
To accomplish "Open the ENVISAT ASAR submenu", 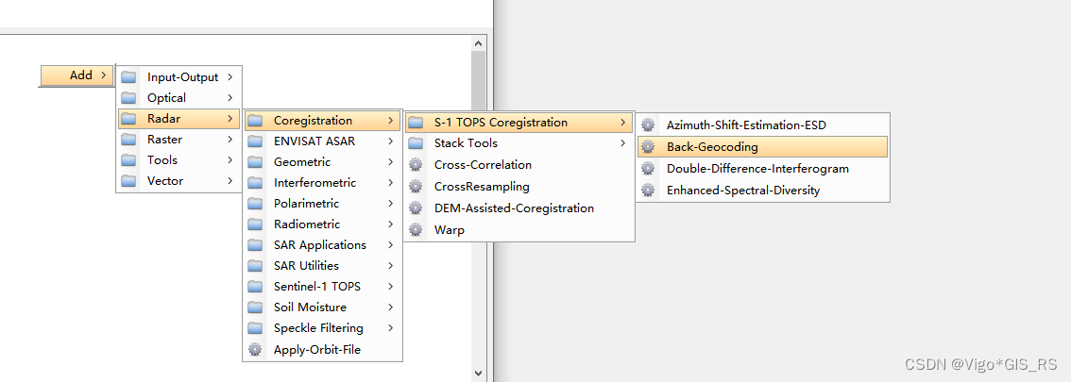I will pos(322,141).
